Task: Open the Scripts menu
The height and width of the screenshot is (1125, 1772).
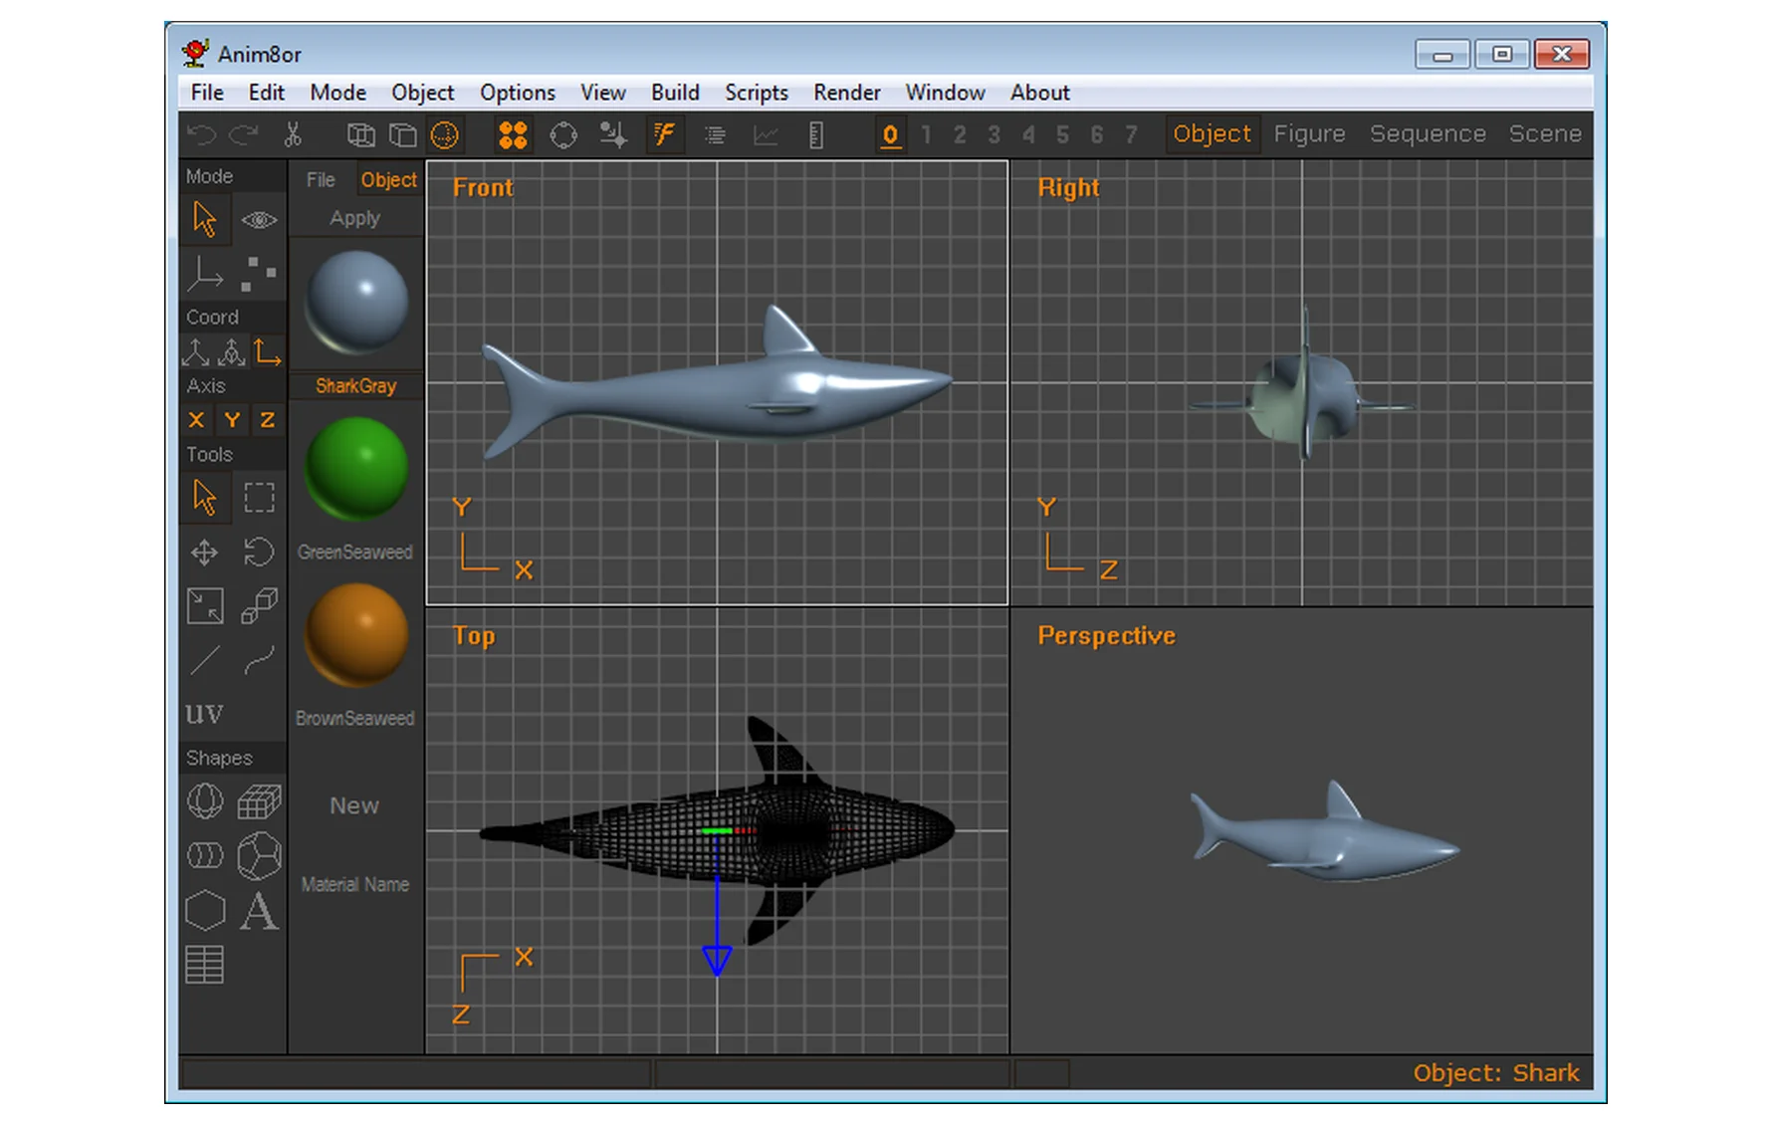Action: 756,93
